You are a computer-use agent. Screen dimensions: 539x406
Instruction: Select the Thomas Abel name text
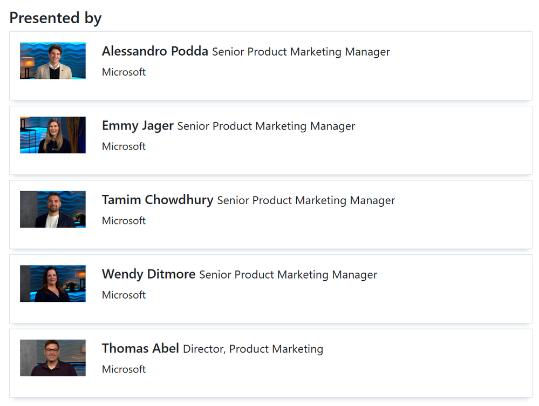pyautogui.click(x=140, y=349)
